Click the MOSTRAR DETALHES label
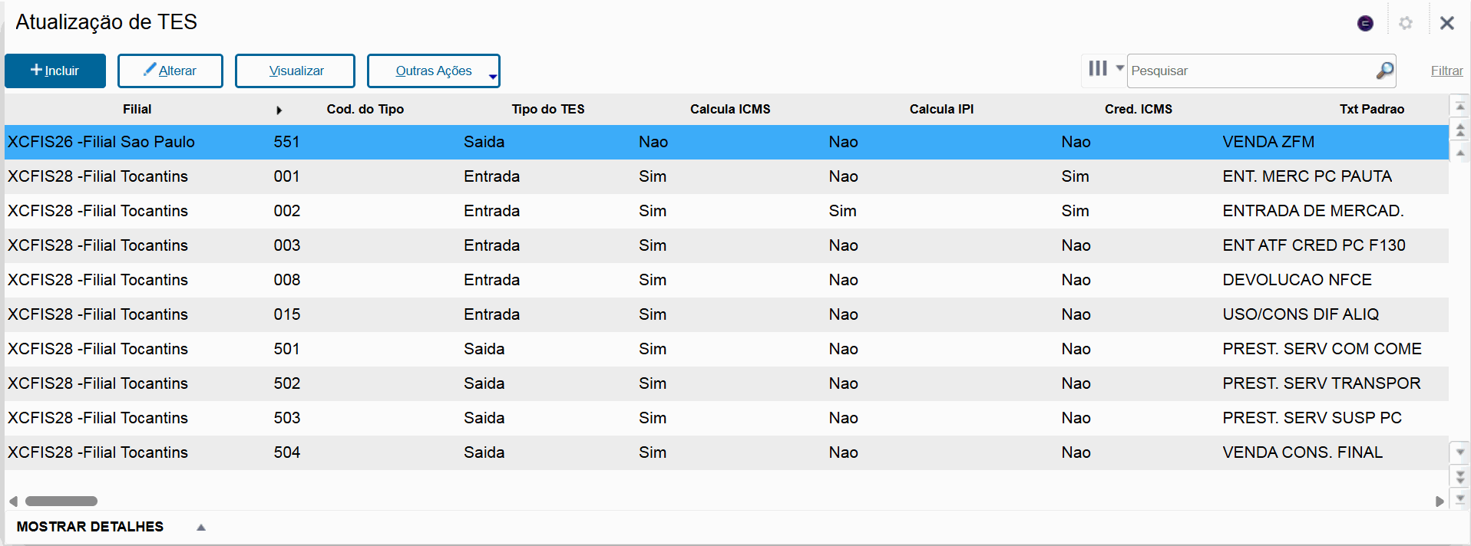This screenshot has width=1471, height=546. point(90,527)
